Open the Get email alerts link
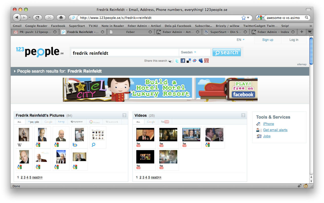 click(275, 130)
